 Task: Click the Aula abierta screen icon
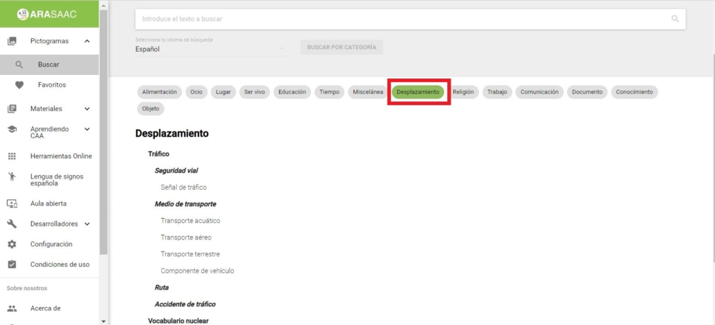pos(12,203)
